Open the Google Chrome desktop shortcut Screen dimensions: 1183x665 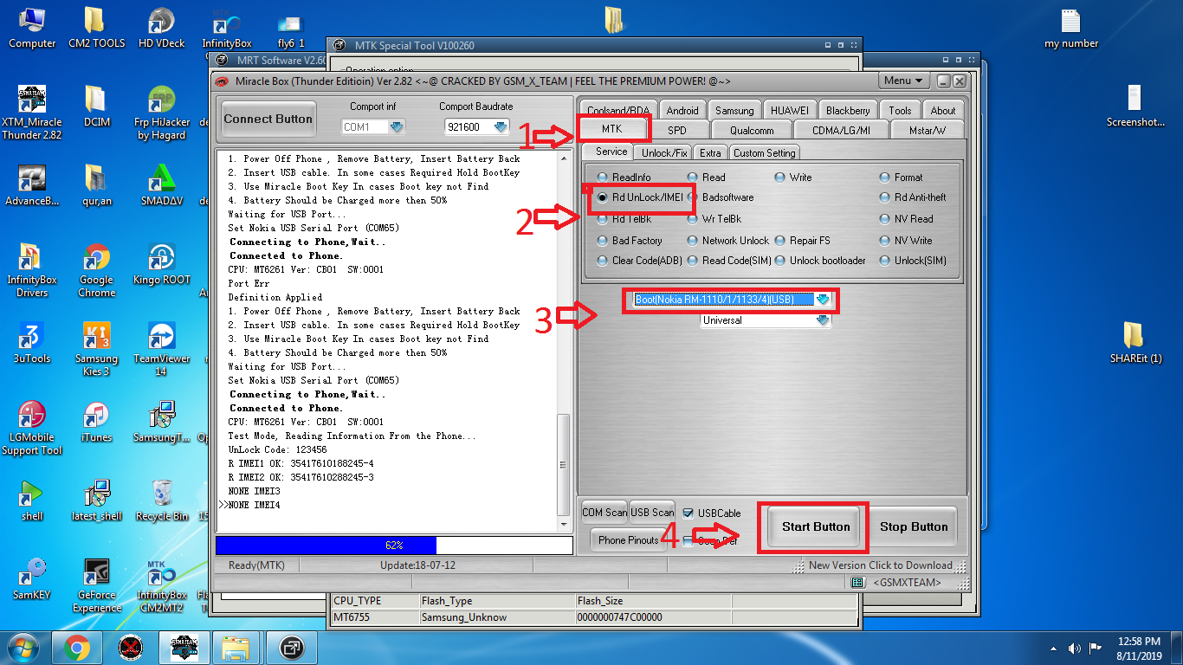(x=96, y=271)
